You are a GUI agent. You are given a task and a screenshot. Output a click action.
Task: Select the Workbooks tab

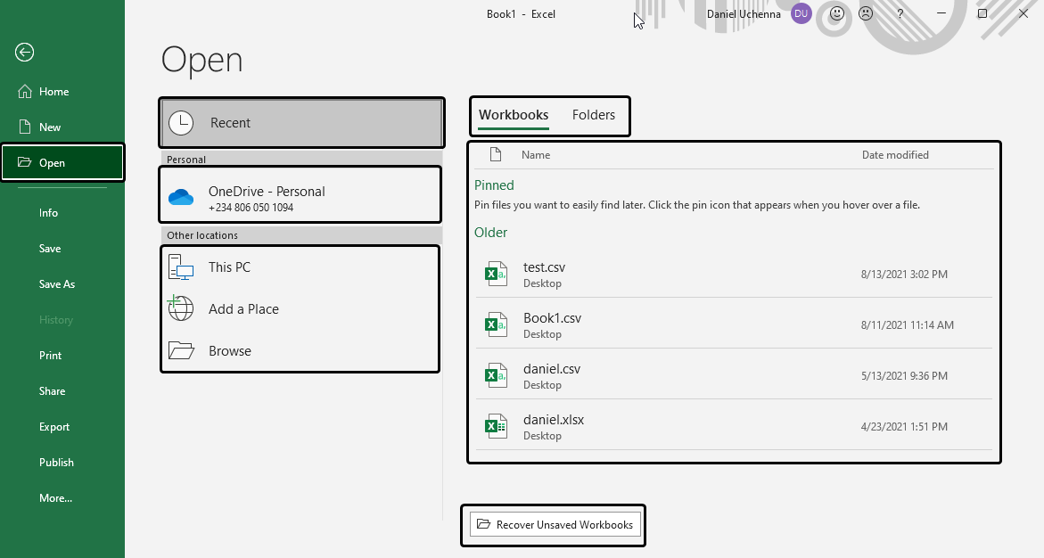(x=514, y=115)
